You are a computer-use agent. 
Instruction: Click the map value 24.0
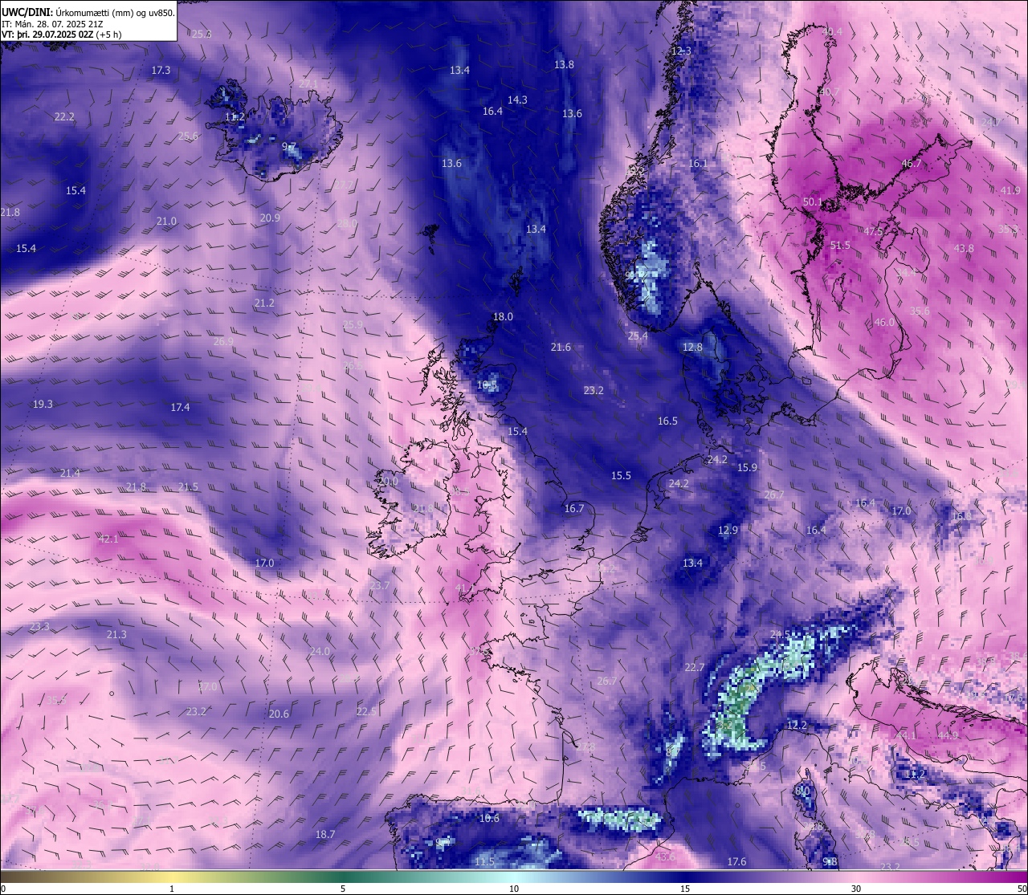320,652
